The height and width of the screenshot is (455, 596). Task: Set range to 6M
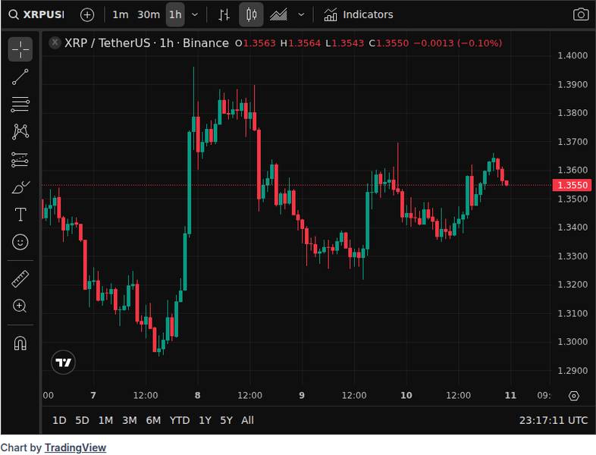pos(153,420)
